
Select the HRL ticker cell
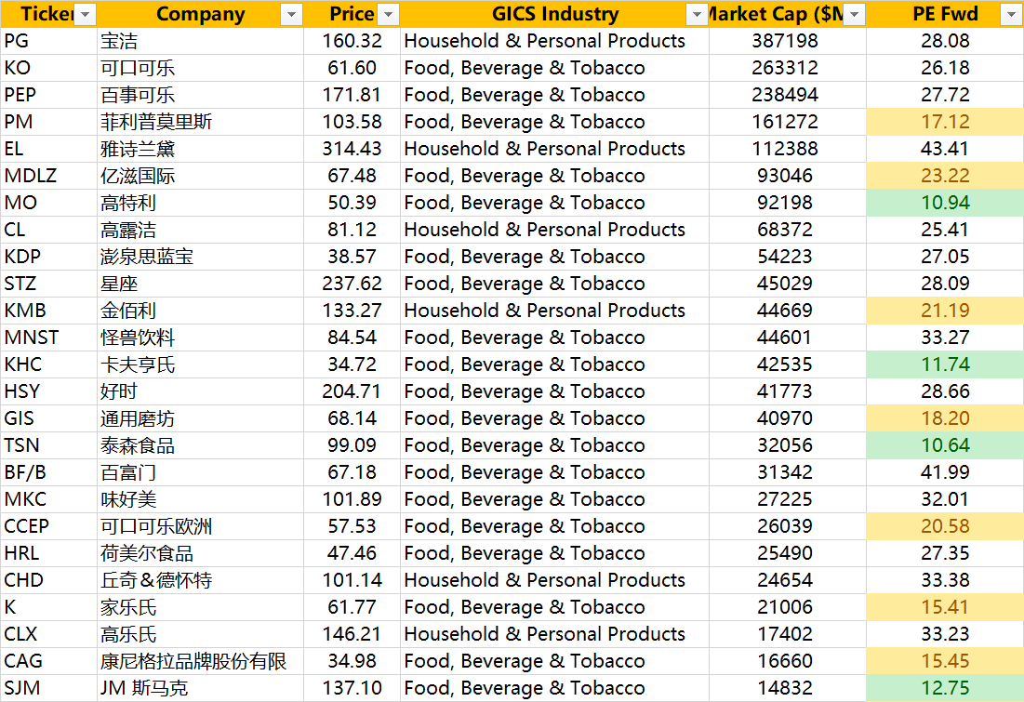[x=49, y=554]
